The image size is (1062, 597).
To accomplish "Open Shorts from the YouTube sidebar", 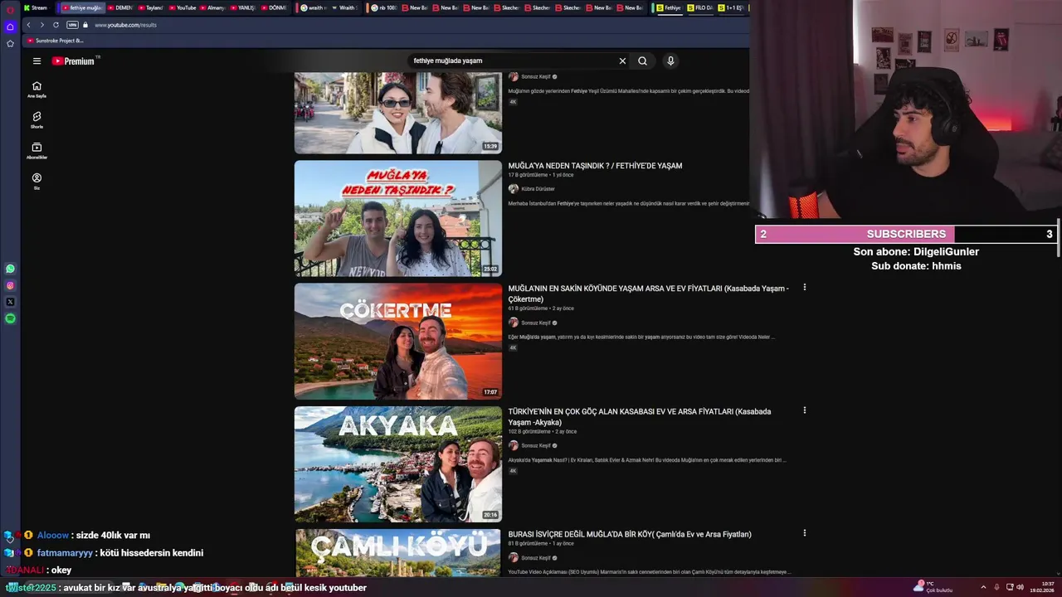I will [37, 120].
